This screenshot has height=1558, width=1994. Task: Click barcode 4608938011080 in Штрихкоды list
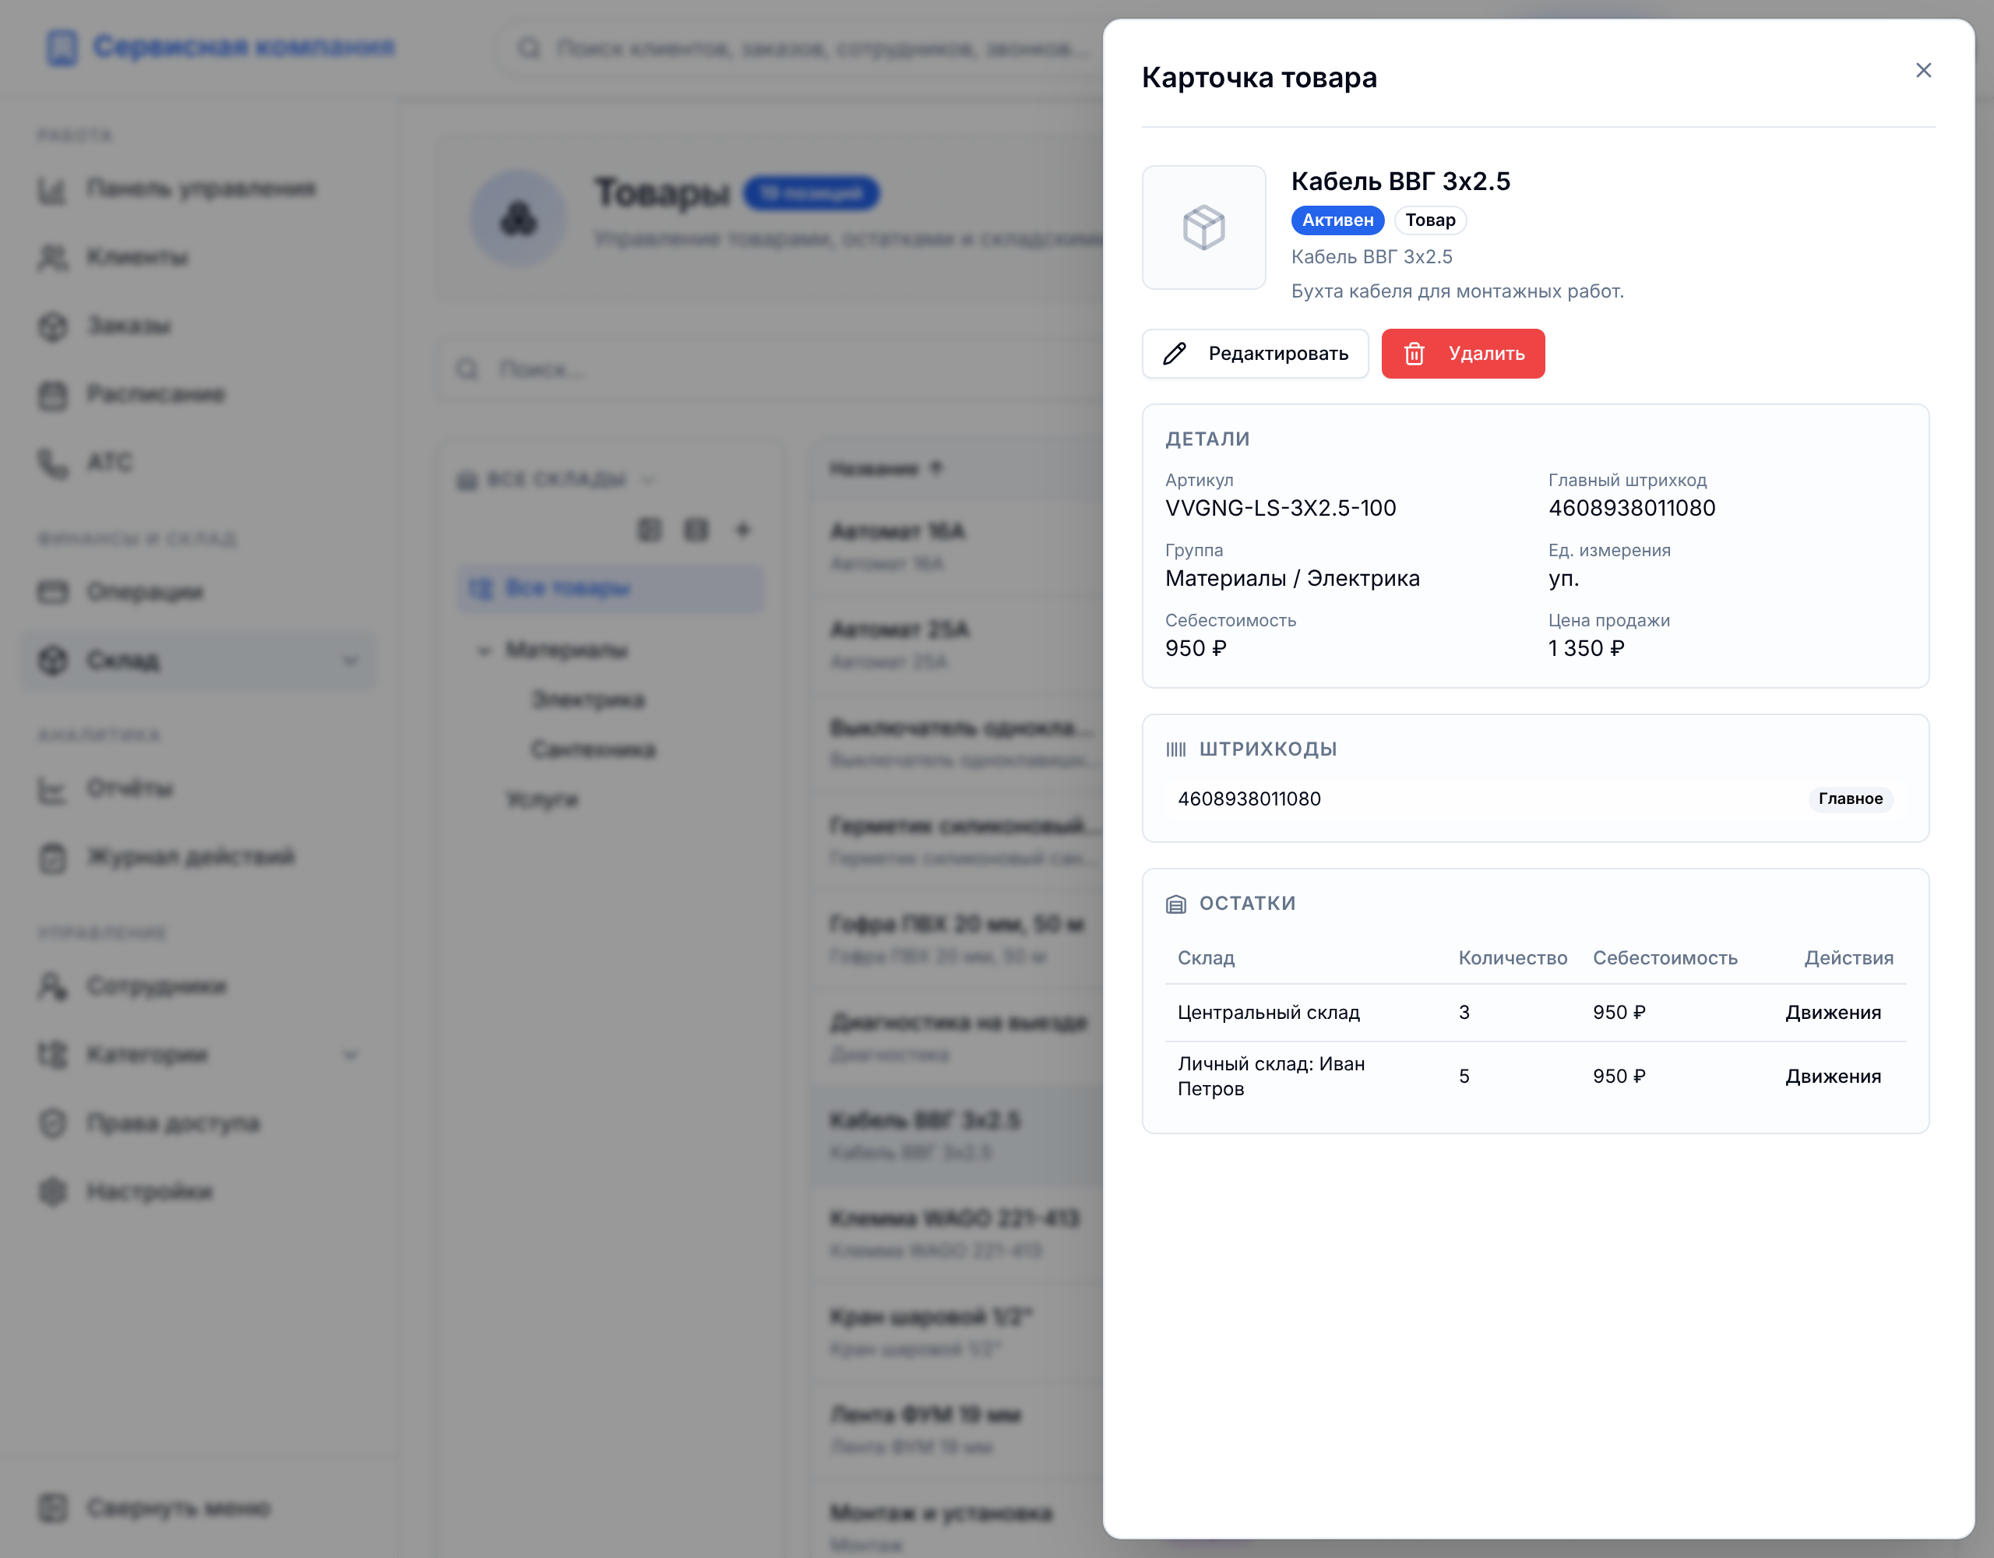click(x=1249, y=798)
